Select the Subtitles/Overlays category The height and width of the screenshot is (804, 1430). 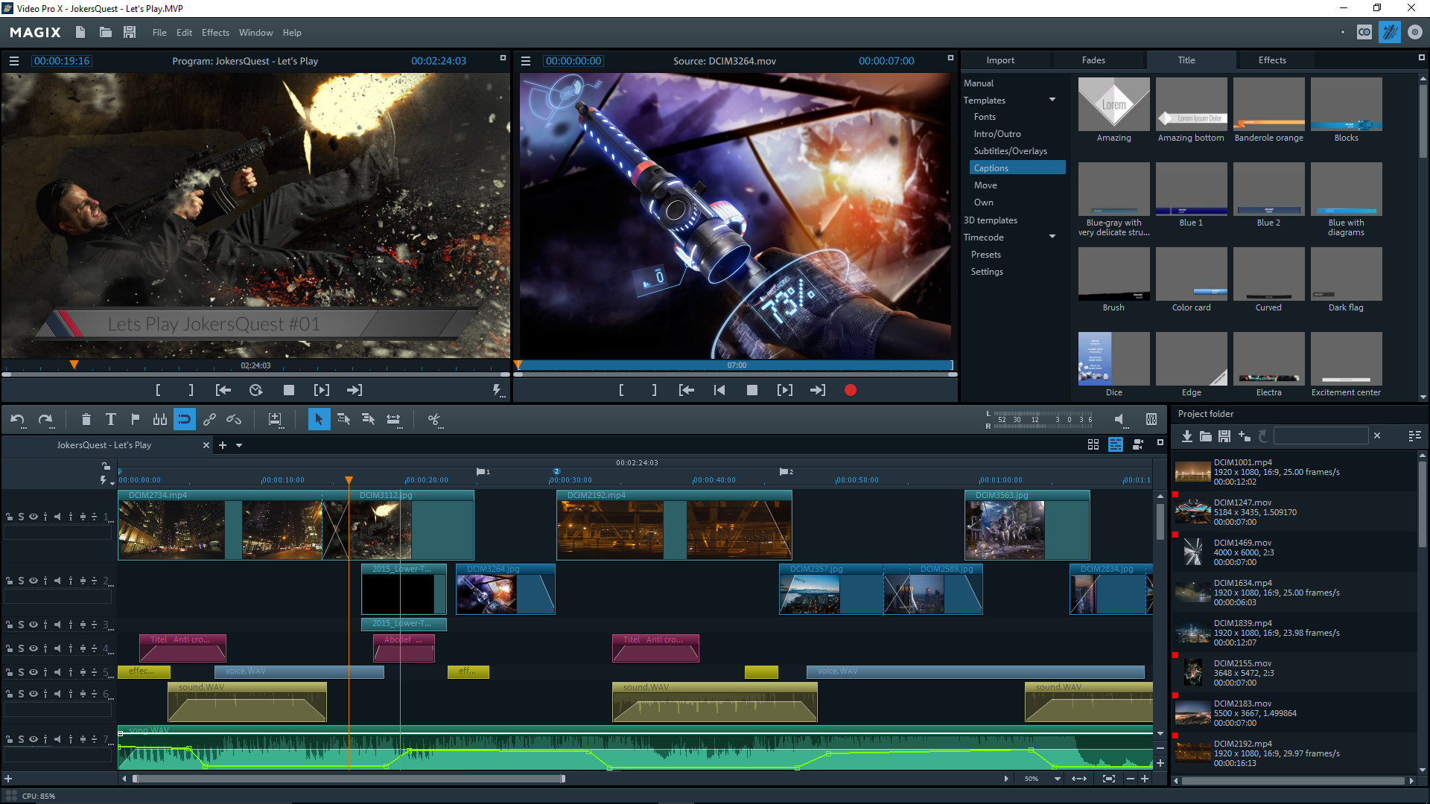[1011, 150]
